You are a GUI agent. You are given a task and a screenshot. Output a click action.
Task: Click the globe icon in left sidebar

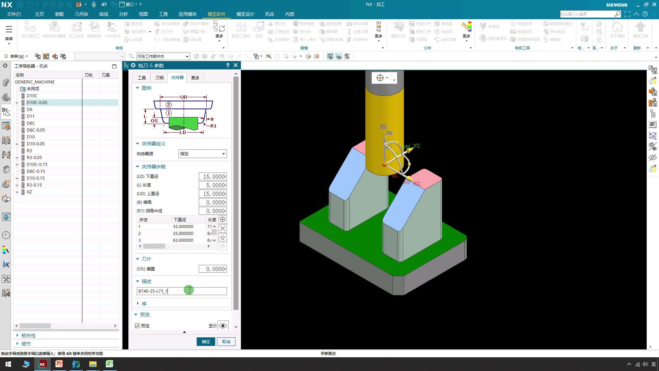[6, 217]
